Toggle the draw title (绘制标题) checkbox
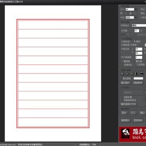Screen dimensions: 146x146 [122, 97]
